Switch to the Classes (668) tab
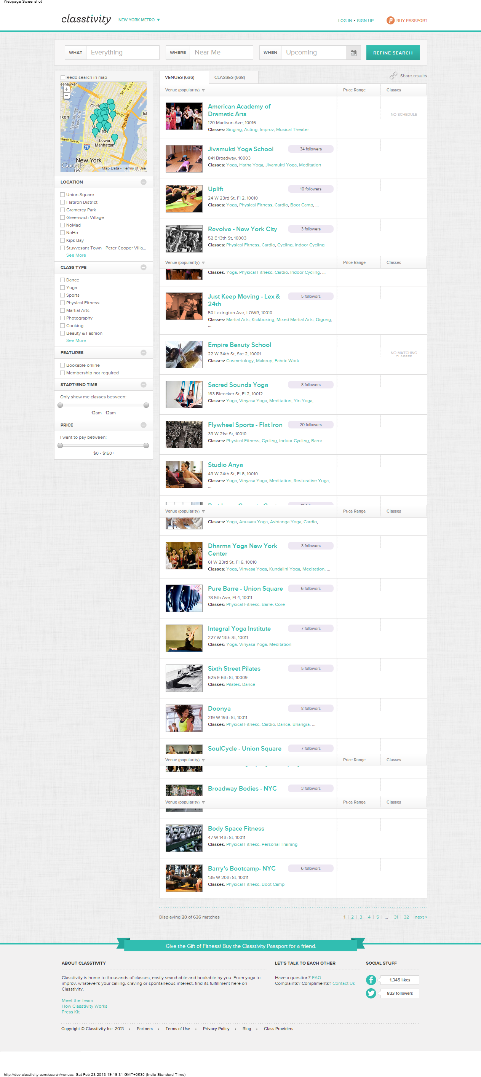The image size is (481, 1077). [x=230, y=77]
